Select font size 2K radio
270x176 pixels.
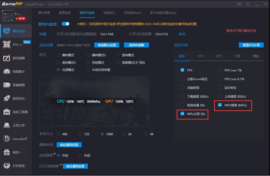(x=124, y=134)
